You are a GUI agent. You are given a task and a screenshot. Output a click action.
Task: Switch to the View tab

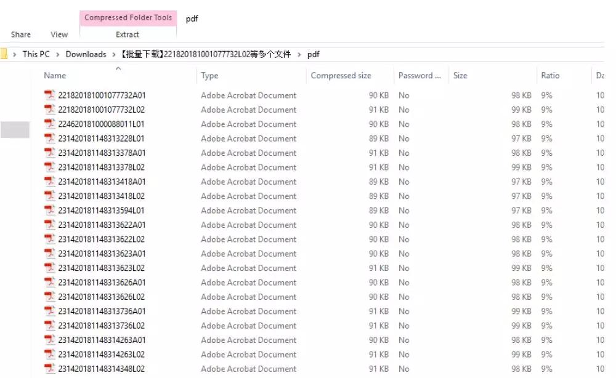(x=59, y=34)
